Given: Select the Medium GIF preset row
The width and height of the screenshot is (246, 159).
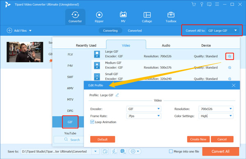Looking at the screenshot, I should [166, 65].
